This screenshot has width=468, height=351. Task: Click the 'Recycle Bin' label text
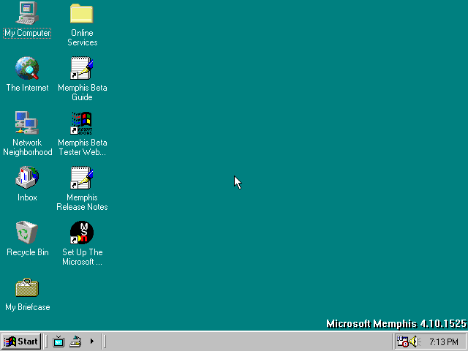coord(28,252)
